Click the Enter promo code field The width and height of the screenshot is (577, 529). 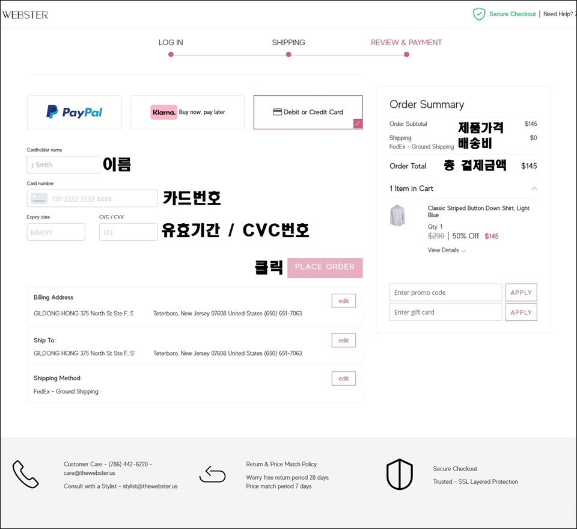click(445, 292)
